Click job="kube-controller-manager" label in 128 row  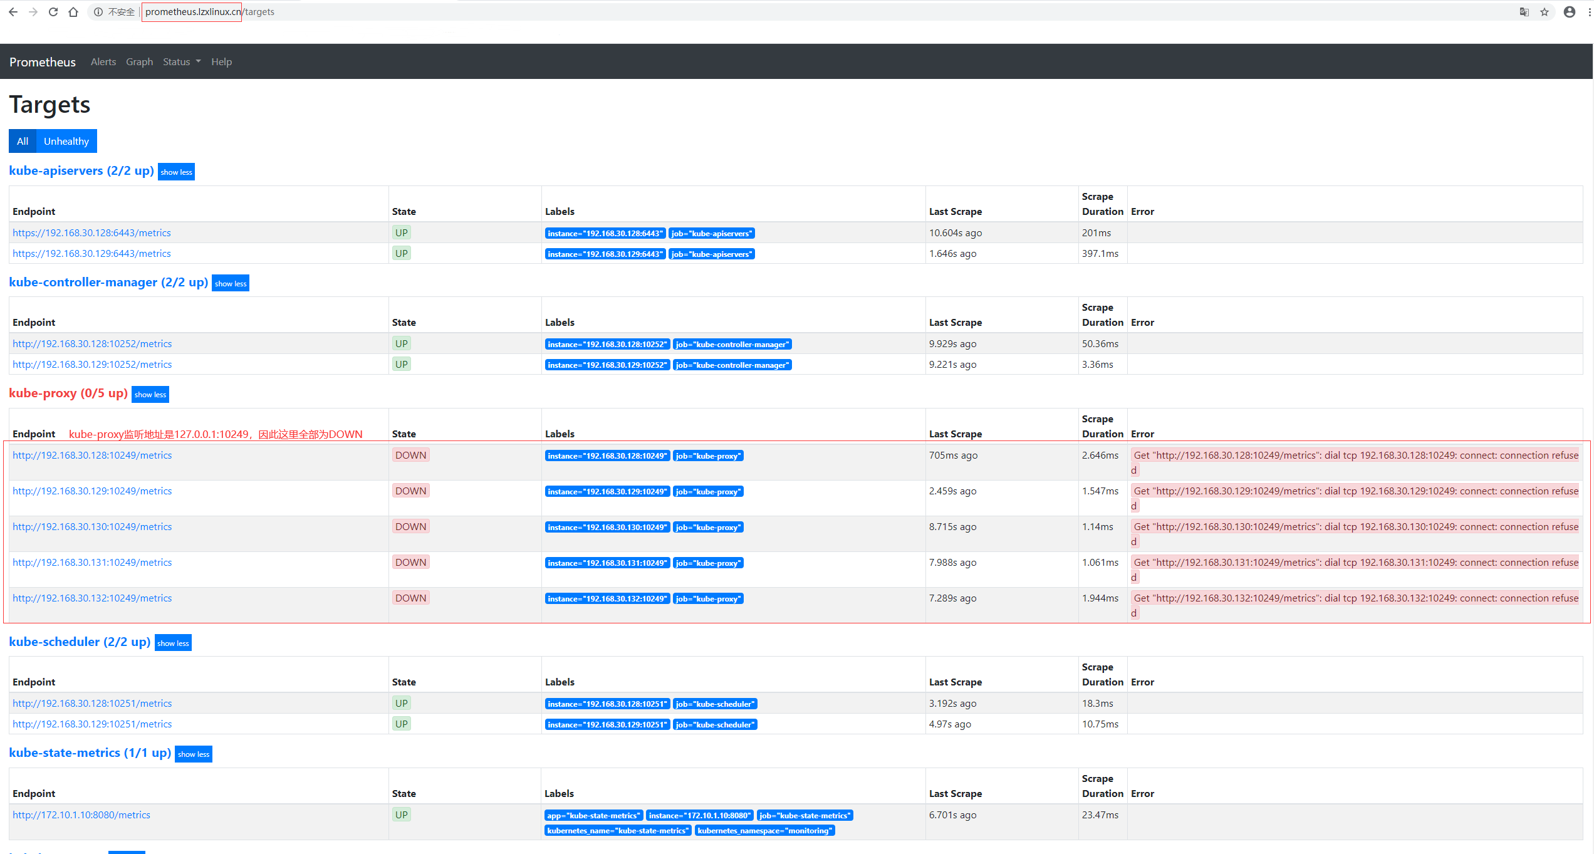pyautogui.click(x=732, y=345)
